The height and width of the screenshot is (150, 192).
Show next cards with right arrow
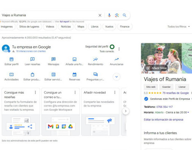[126, 111]
